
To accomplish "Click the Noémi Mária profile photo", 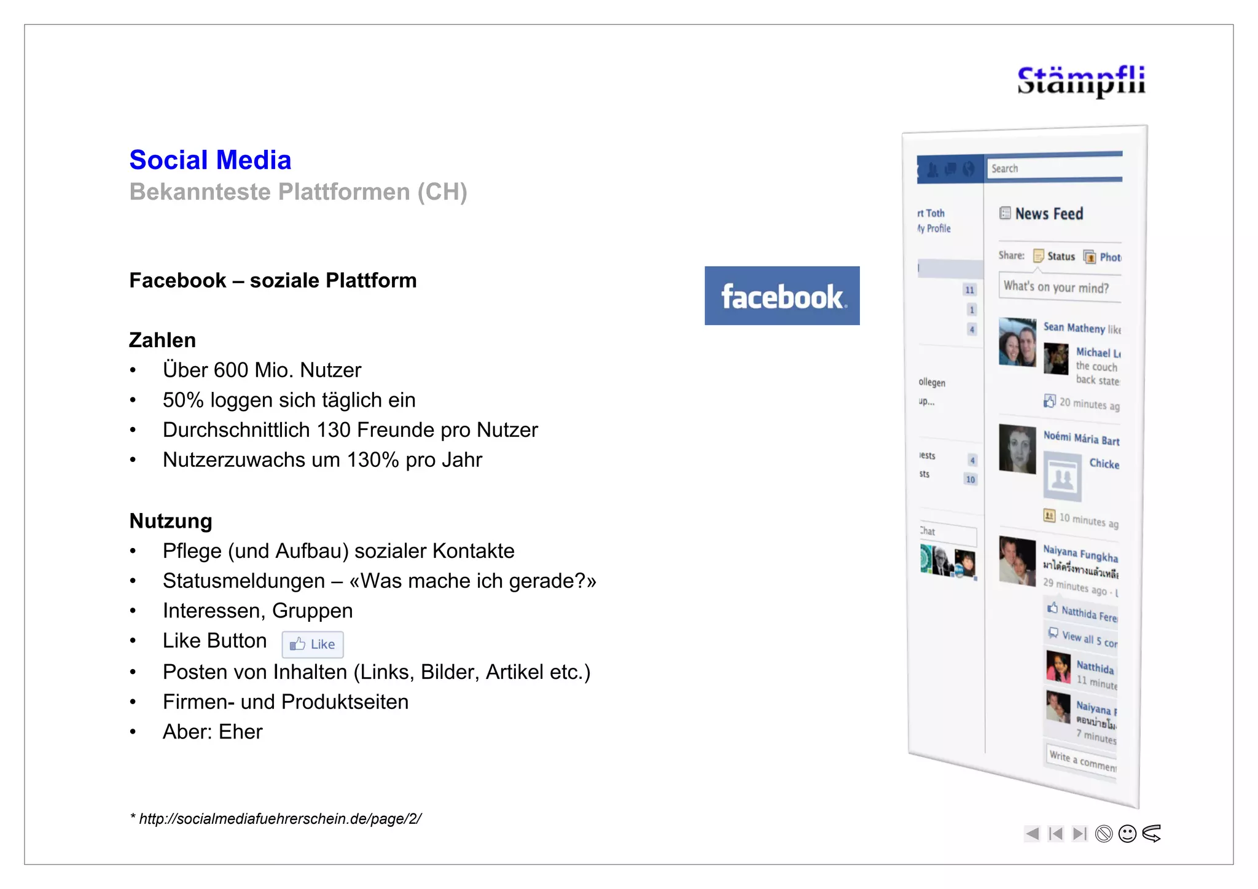I will click(1017, 448).
